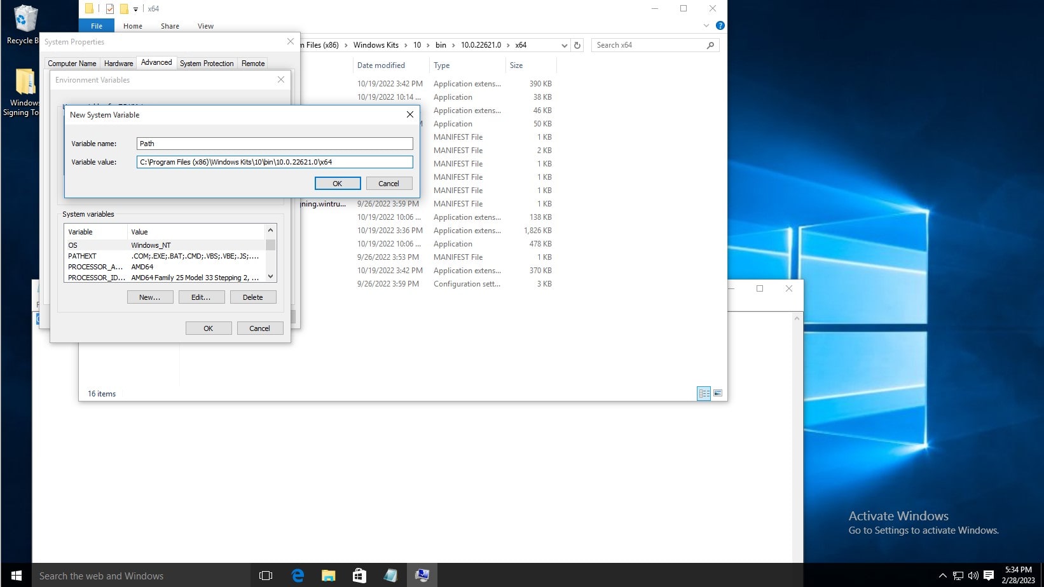Open the Explorer Help icon

720,25
